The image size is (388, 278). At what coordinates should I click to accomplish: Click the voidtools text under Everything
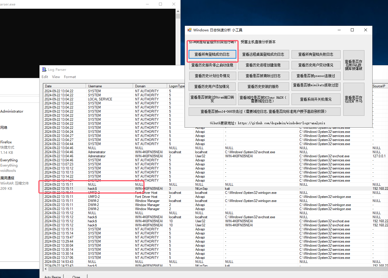tap(8, 171)
